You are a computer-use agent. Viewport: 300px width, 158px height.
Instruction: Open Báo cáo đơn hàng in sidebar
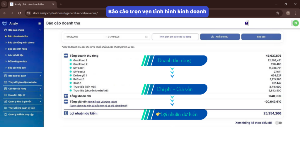coord(18,49)
